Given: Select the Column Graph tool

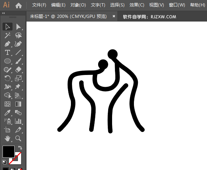Looking at the screenshot, I should [x=18, y=121].
